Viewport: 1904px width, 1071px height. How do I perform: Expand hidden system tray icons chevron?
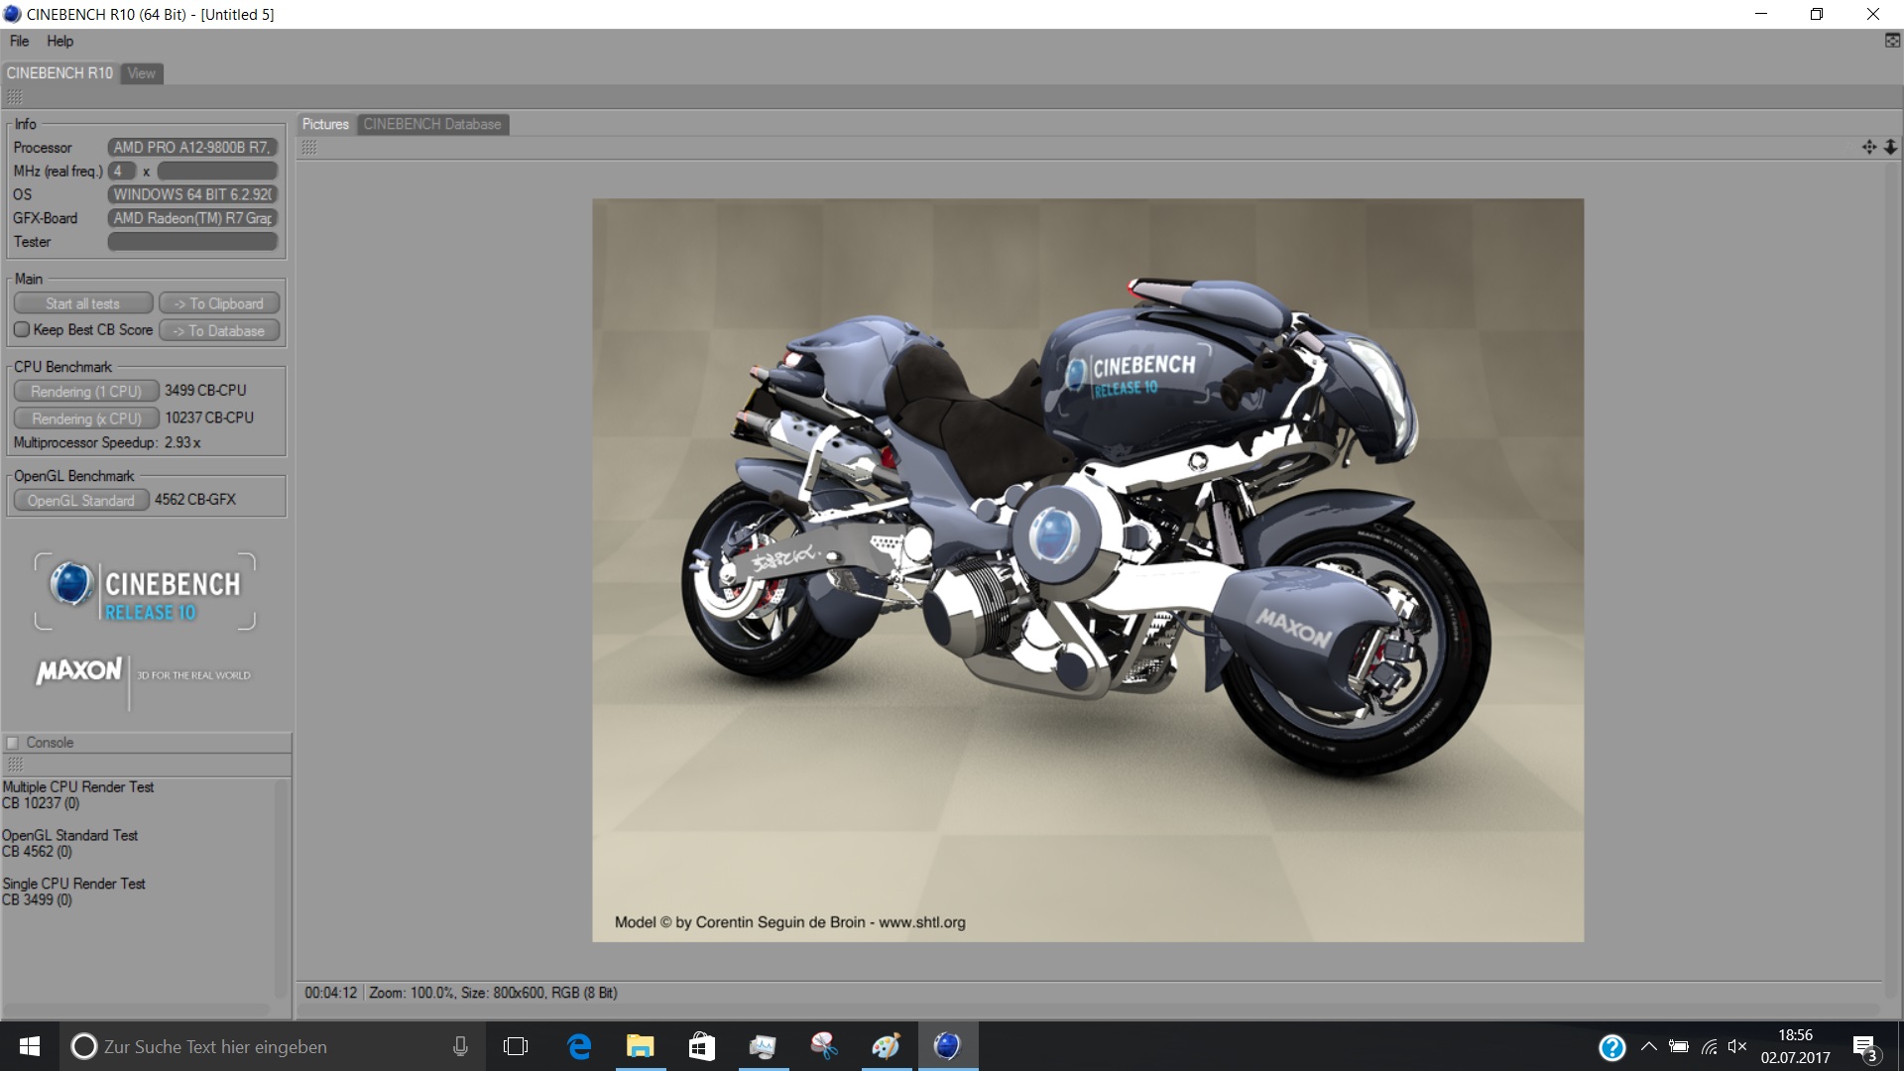[x=1648, y=1046]
